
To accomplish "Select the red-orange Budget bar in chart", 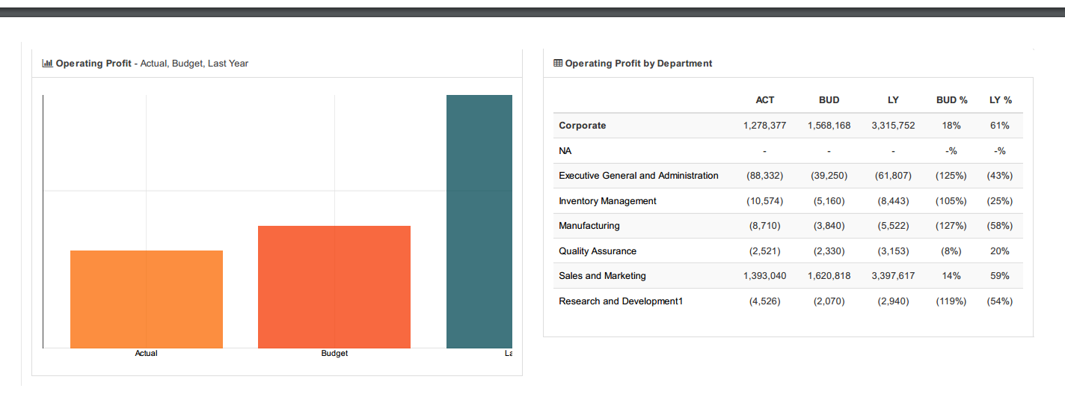I will tap(334, 286).
